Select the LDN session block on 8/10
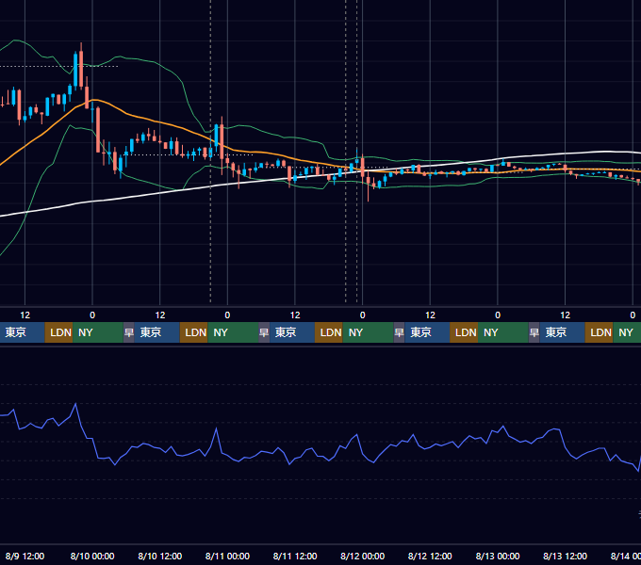The image size is (641, 565). point(194,332)
